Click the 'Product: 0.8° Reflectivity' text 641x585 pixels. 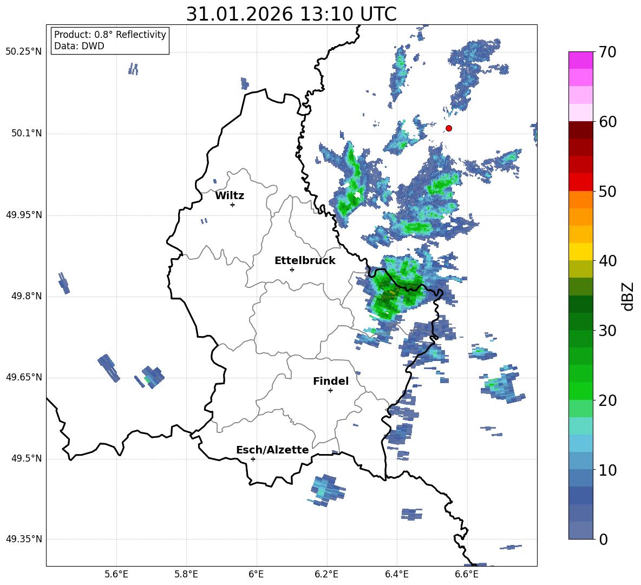[x=110, y=34]
